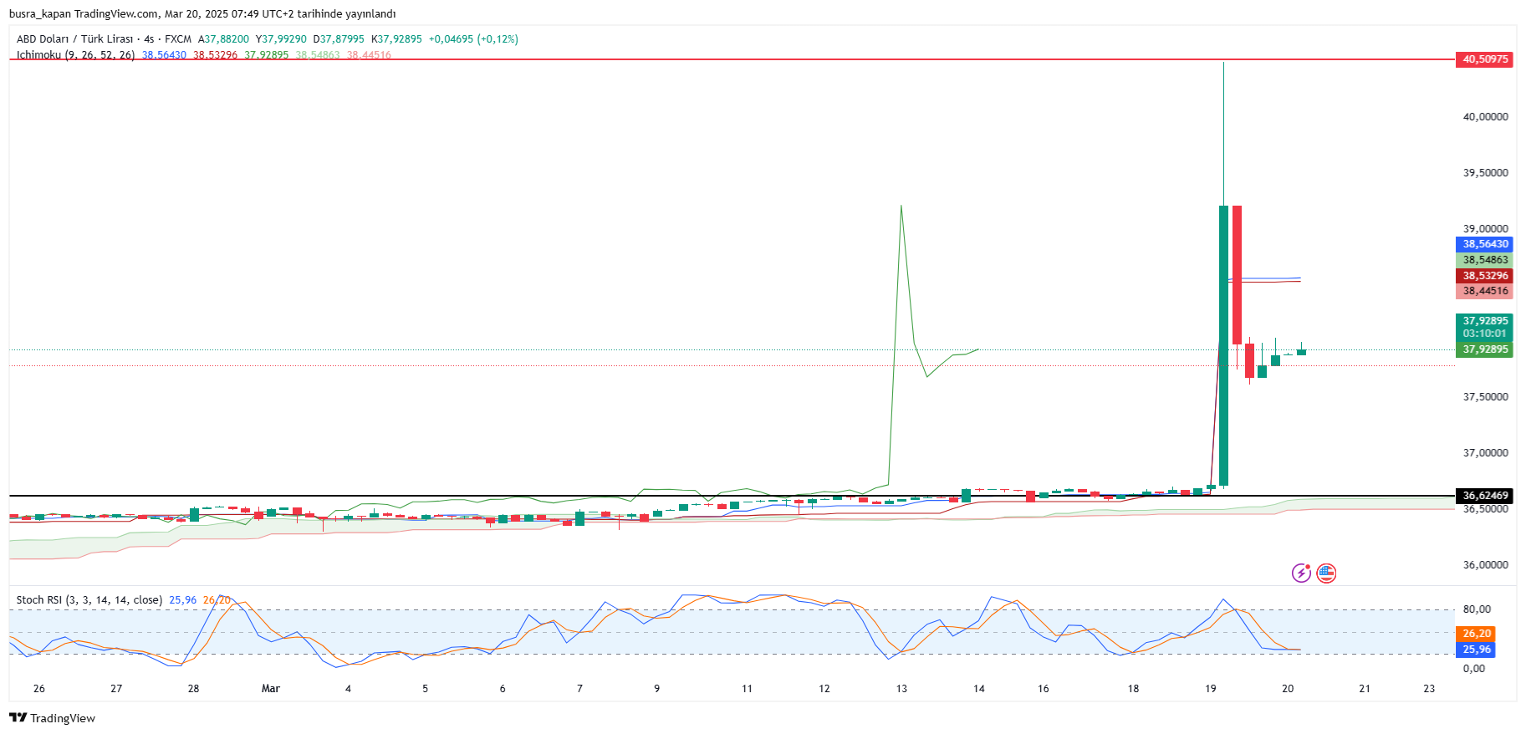This screenshot has width=1526, height=734.
Task: Click the 25,96 value in Stoch RSI legend
Action: point(183,600)
